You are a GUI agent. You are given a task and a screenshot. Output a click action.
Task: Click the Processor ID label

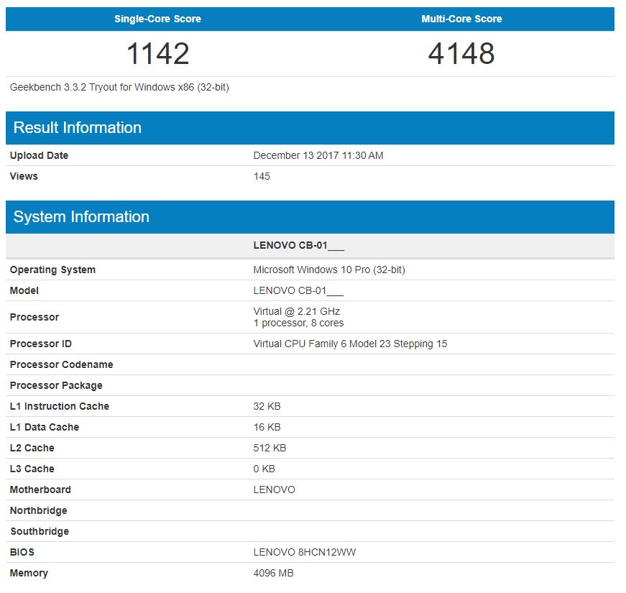point(40,344)
